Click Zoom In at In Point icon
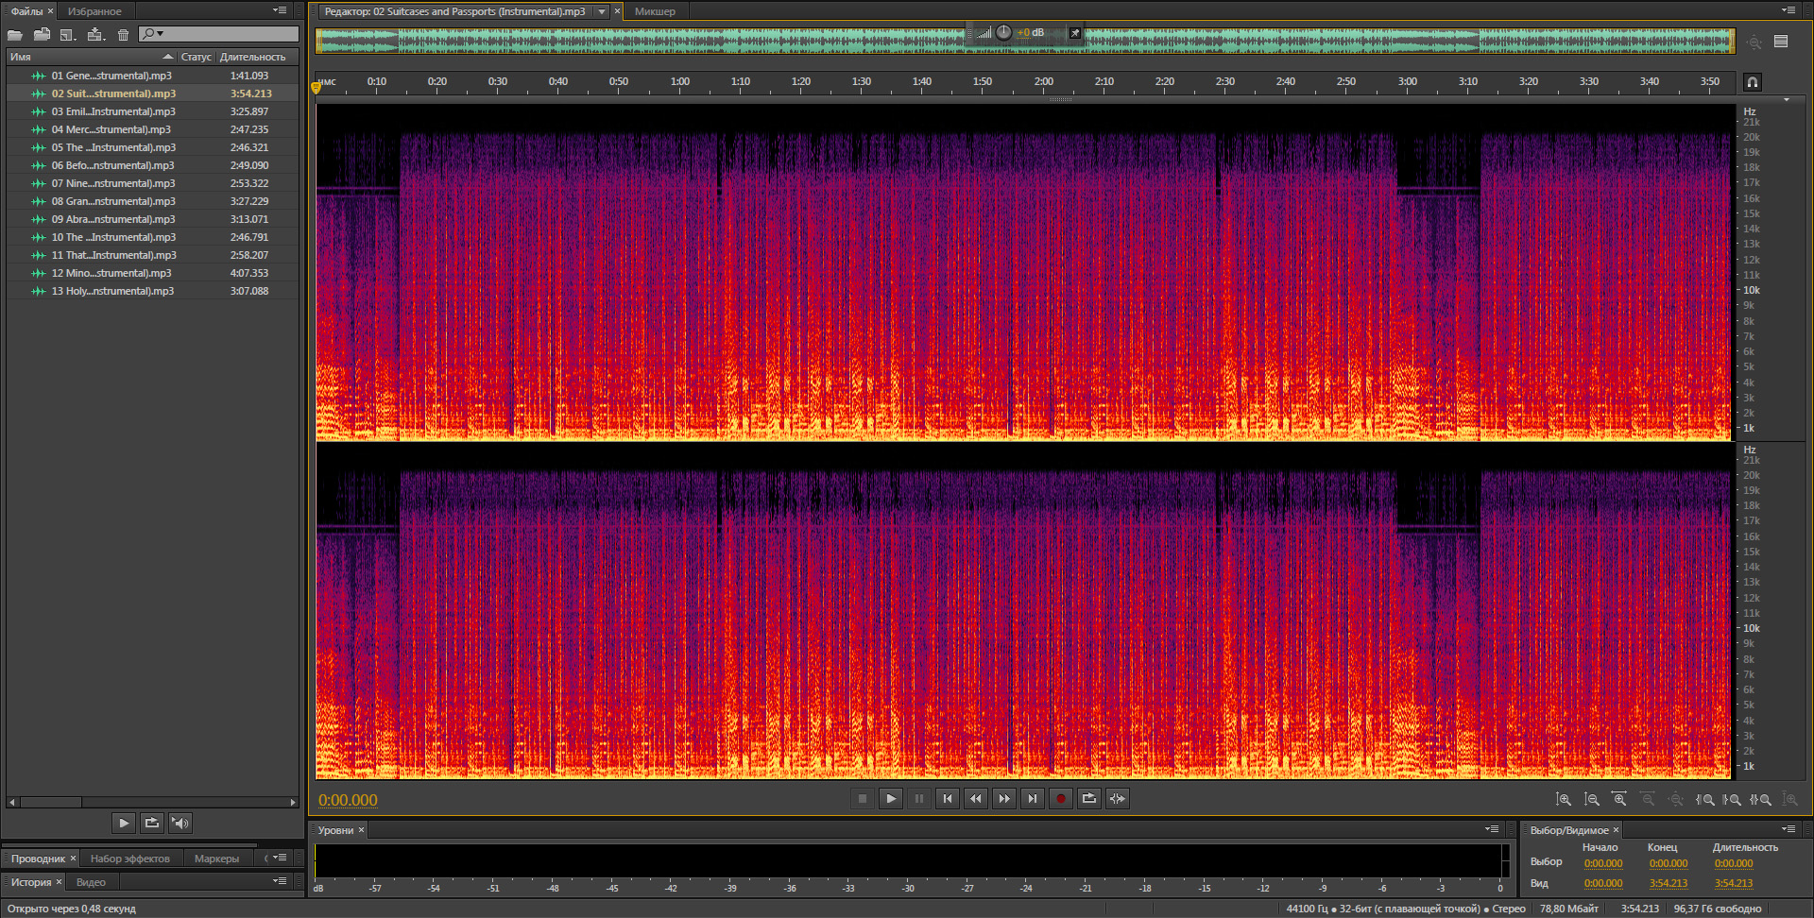Viewport: 1814px width, 918px height. tap(1705, 800)
